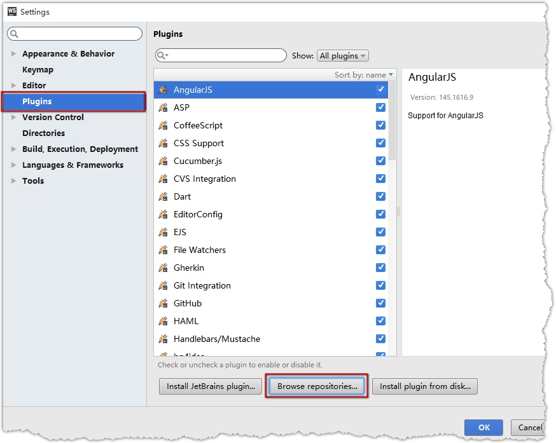Viewport: 556px width, 443px height.
Task: Disable the Gherkin plugin checkbox
Action: 380,267
